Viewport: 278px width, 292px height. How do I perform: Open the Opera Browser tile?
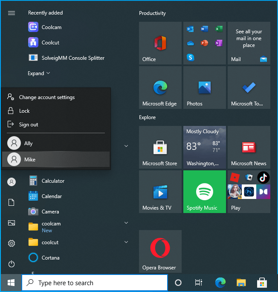(160, 251)
